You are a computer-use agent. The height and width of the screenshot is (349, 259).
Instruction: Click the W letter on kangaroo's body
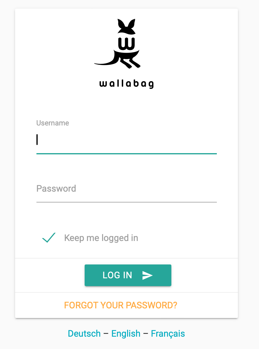coord(126,44)
